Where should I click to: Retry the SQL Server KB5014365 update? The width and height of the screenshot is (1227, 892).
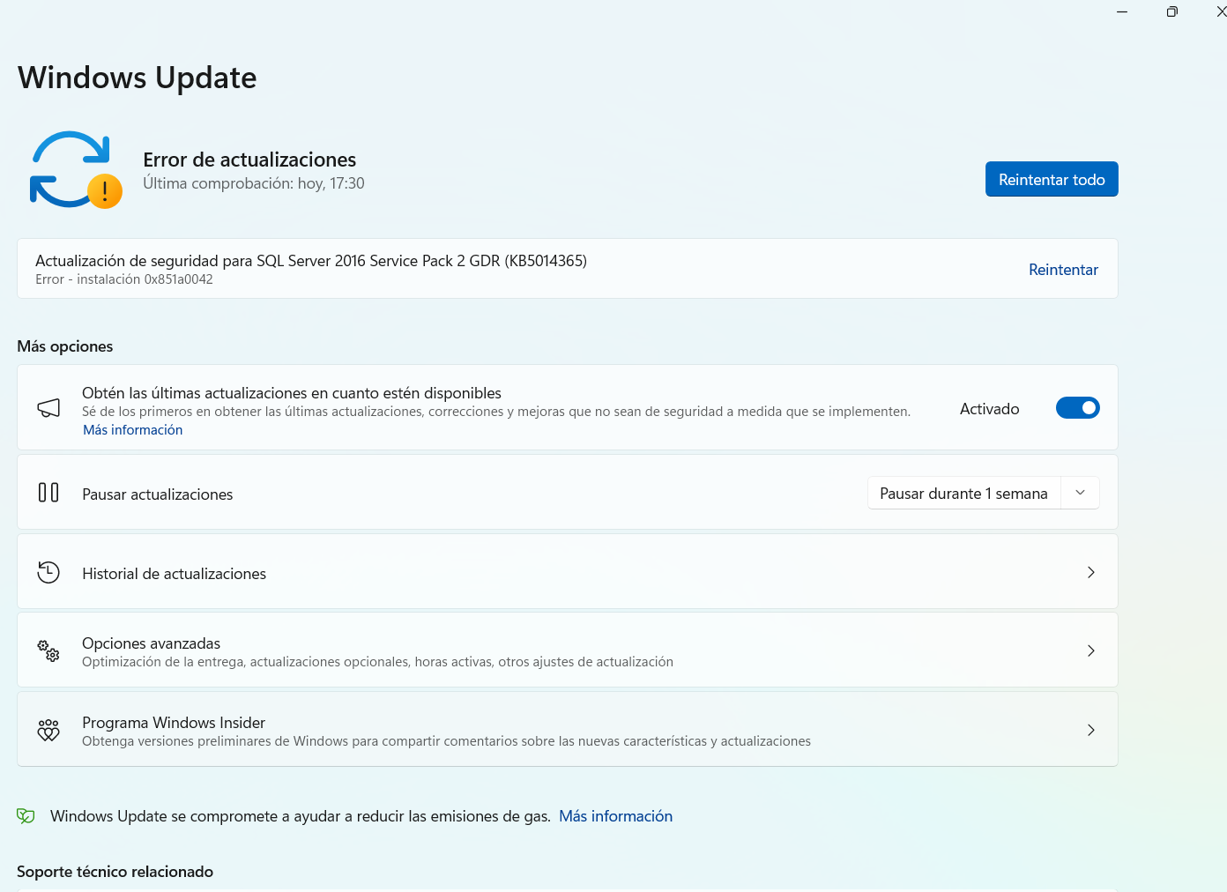(1063, 270)
